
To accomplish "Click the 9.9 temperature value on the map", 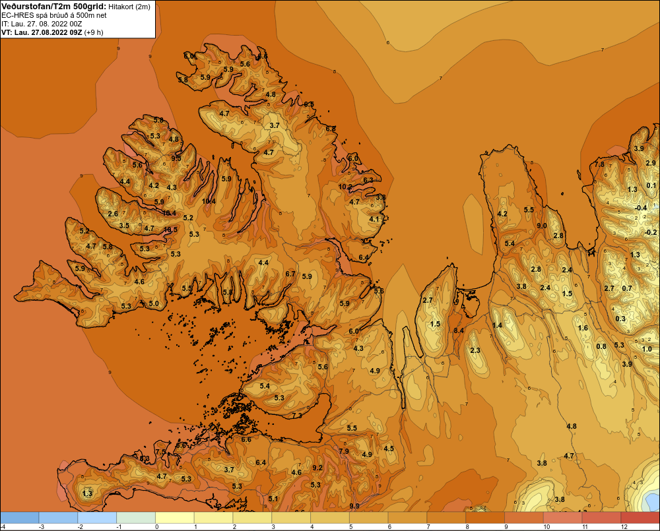I will pyautogui.click(x=354, y=506).
